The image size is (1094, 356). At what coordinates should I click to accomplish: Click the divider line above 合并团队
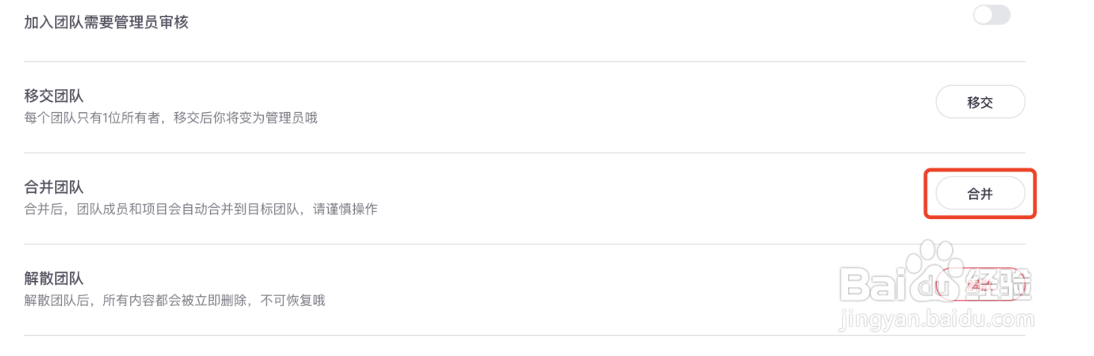click(x=523, y=153)
